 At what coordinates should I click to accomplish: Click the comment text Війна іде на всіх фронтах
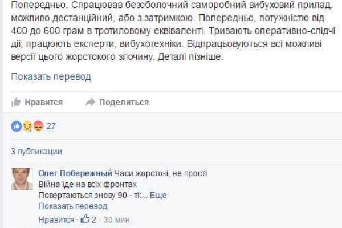point(88,184)
